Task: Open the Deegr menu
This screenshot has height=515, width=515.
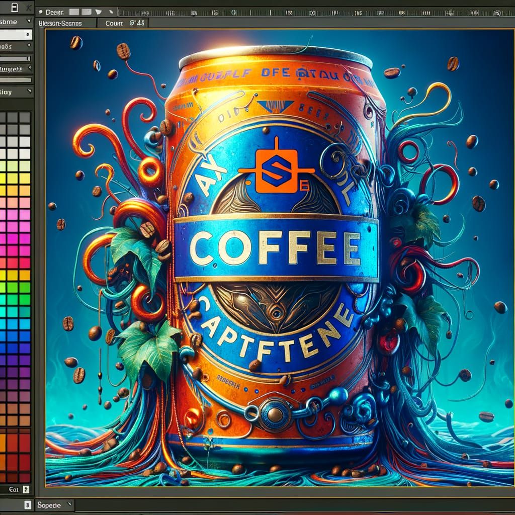Action: tap(55, 13)
